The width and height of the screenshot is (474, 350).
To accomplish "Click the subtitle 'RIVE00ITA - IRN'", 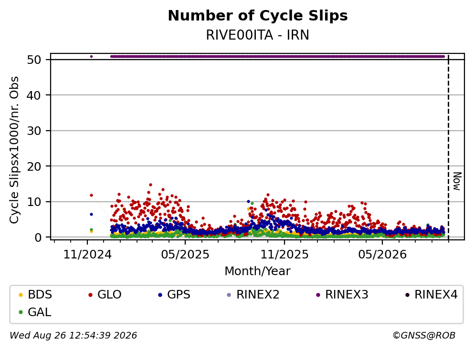I will 258,35.
